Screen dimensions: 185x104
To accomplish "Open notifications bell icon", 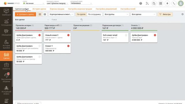I will (x=167, y=3).
